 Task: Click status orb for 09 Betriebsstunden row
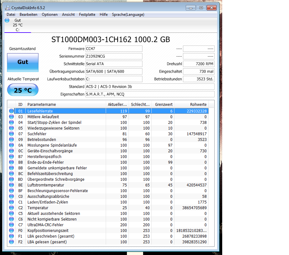(11, 139)
